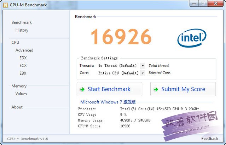Open the About page
This screenshot has height=145, width=226.
(17, 107)
